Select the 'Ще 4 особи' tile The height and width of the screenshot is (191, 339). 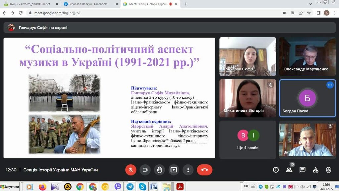coord(248,139)
